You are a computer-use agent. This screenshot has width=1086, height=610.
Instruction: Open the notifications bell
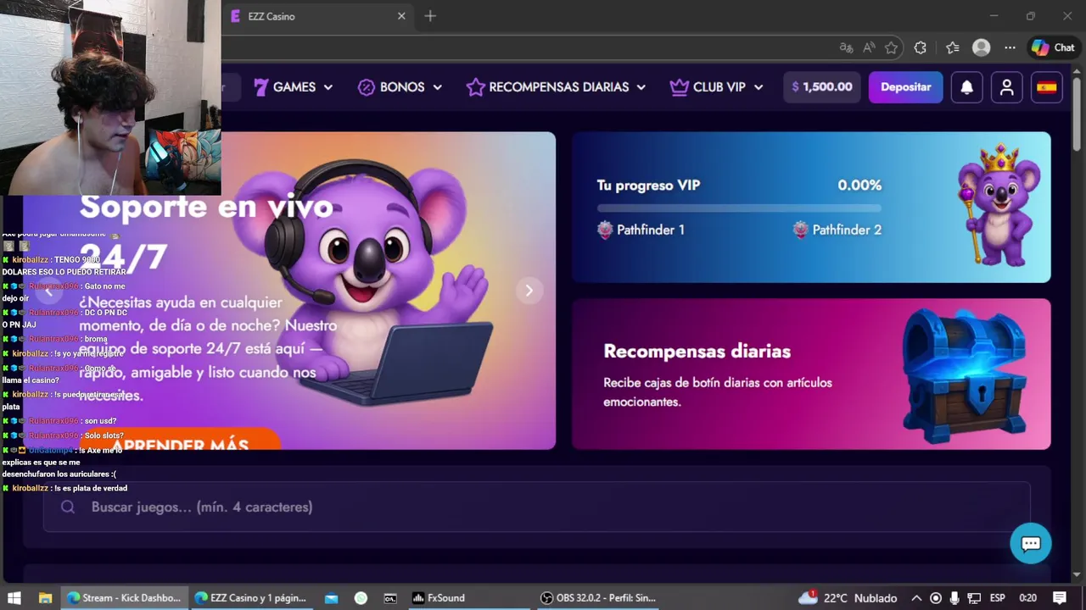tap(966, 87)
